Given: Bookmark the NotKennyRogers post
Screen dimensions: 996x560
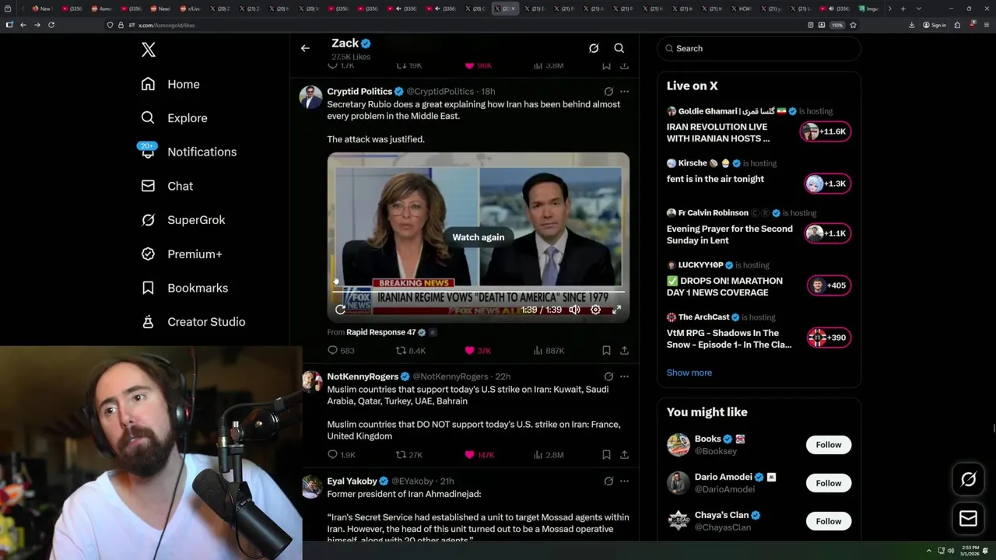Looking at the screenshot, I should tap(606, 455).
